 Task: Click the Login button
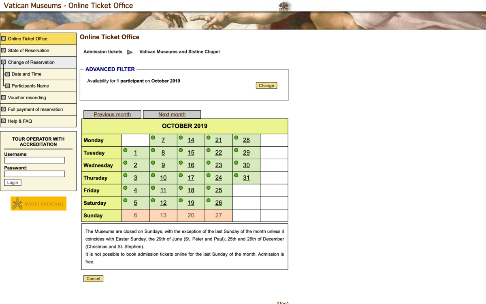pyautogui.click(x=13, y=182)
